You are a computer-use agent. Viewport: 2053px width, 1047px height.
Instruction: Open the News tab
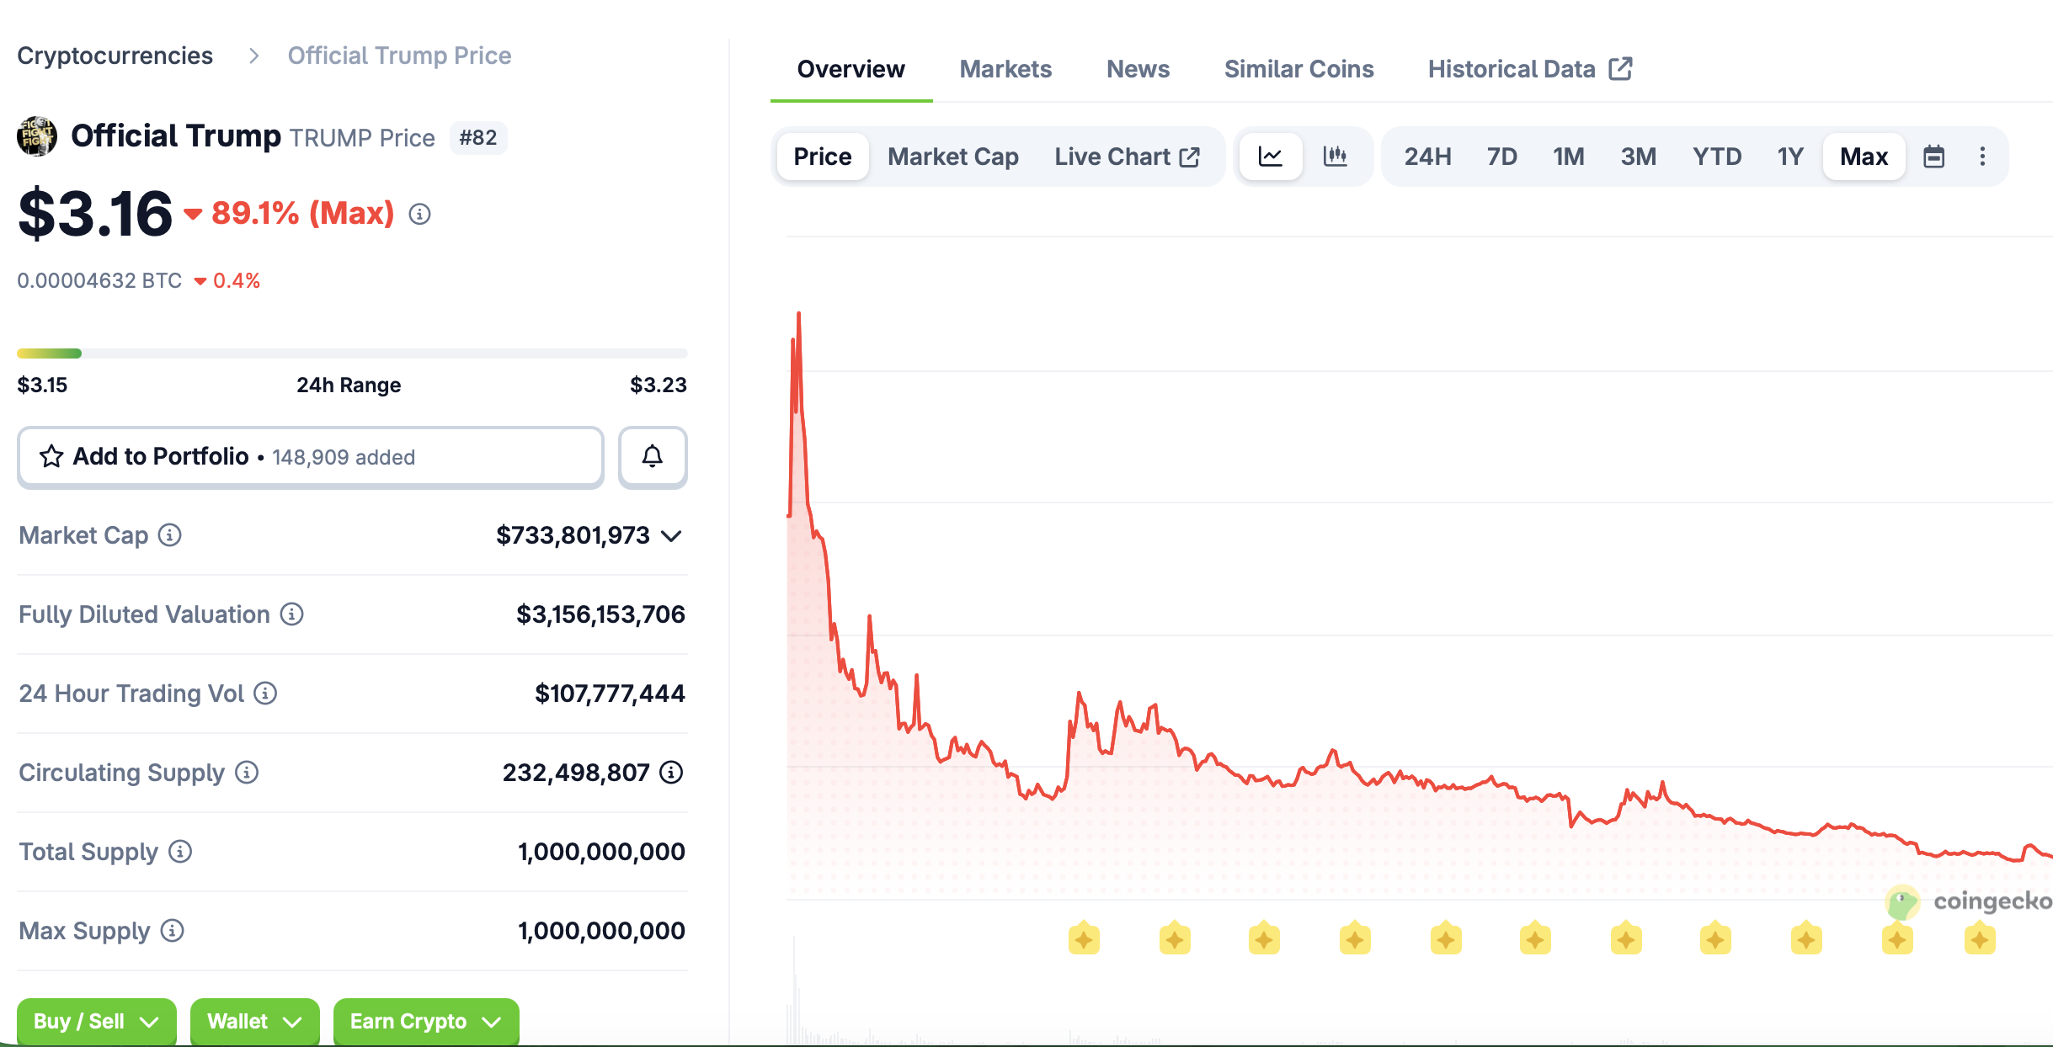[x=1138, y=68]
